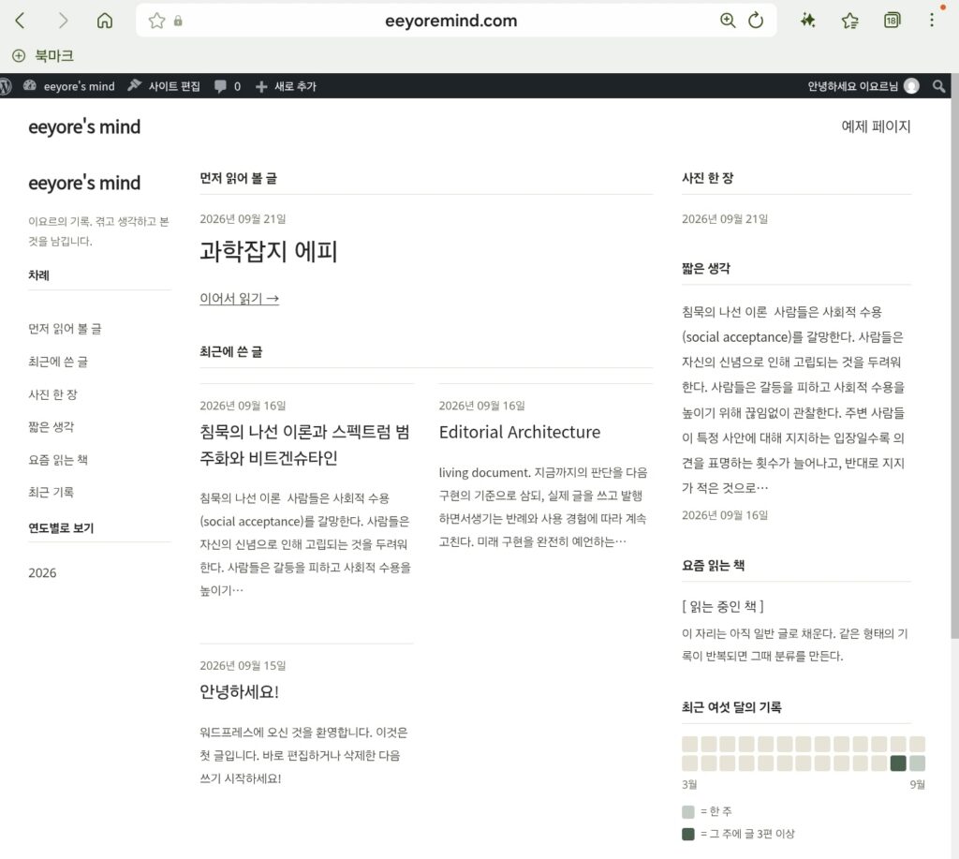Image resolution: width=959 pixels, height=859 pixels.
Task: Open the browser three-dot menu
Action: (932, 21)
